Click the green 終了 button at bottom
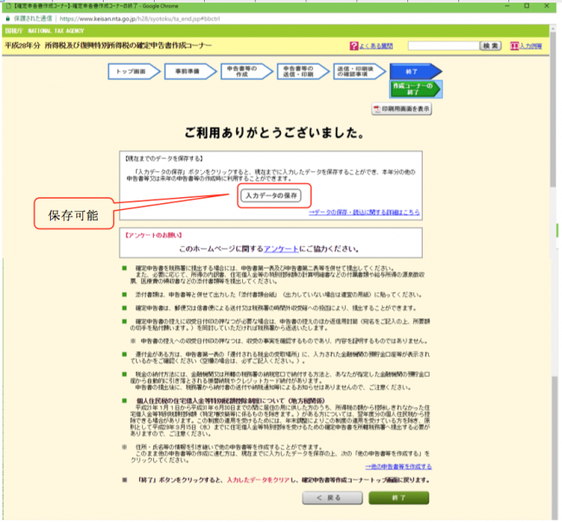The height and width of the screenshot is (522, 562). [398, 500]
